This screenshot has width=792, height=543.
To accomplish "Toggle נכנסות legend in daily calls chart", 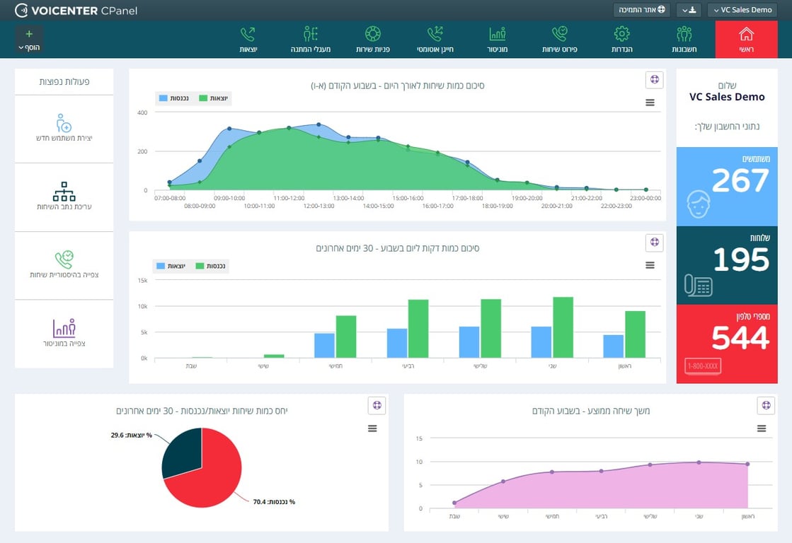I will coord(173,98).
